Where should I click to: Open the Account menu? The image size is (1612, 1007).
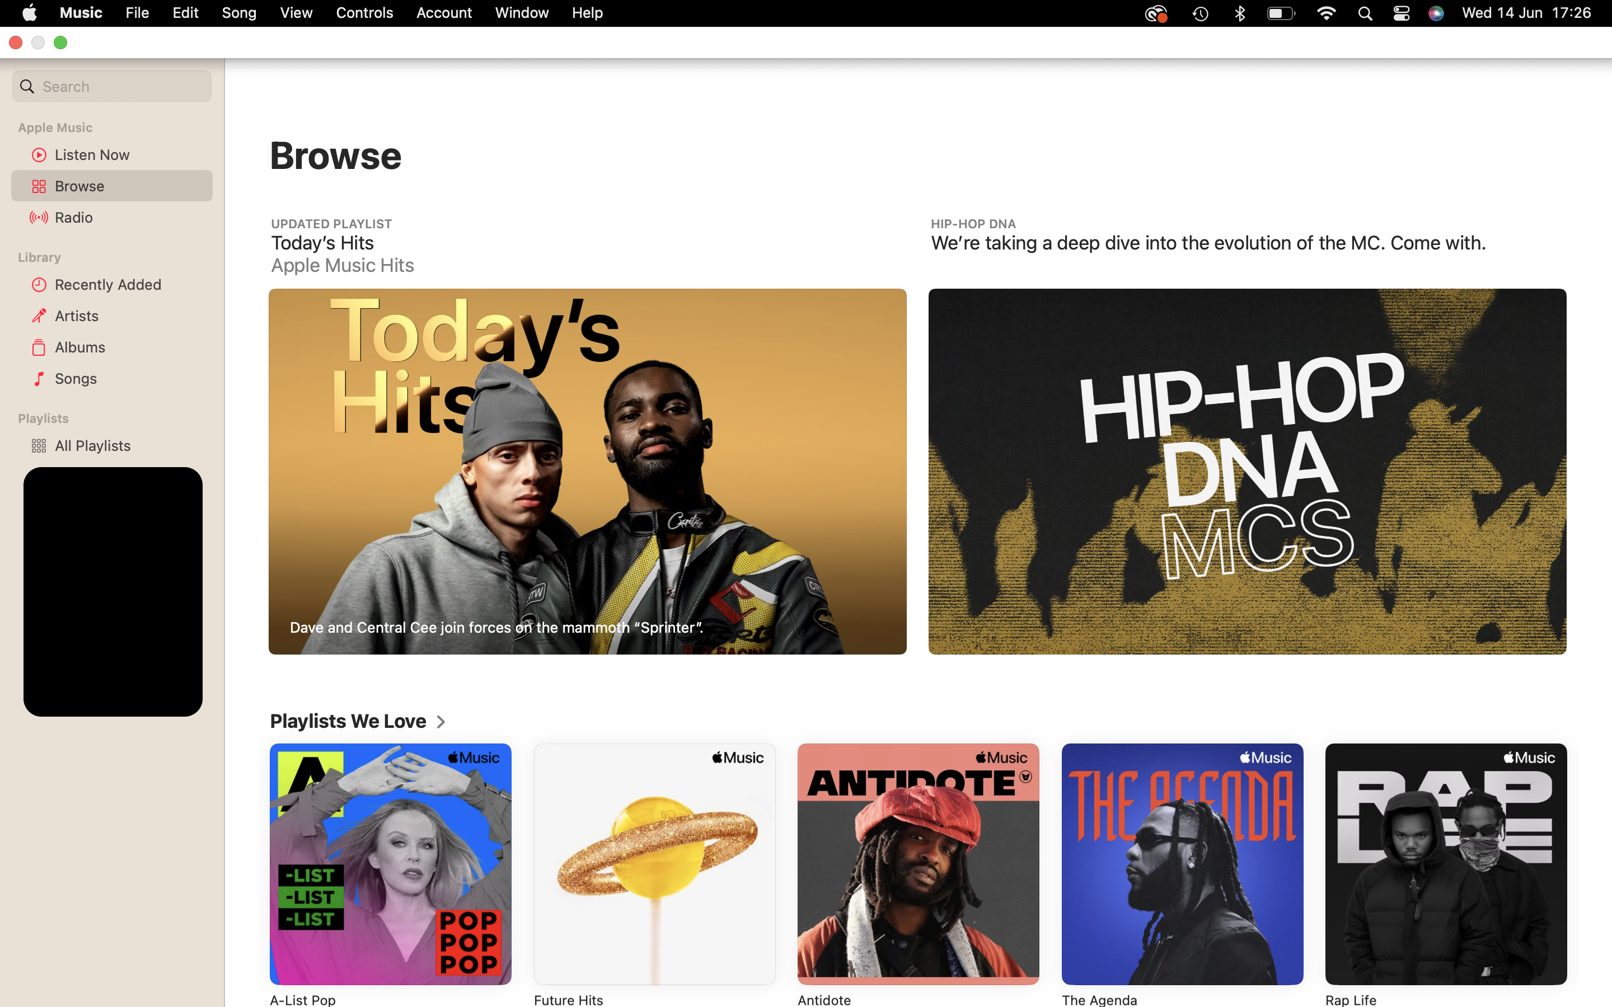point(444,13)
